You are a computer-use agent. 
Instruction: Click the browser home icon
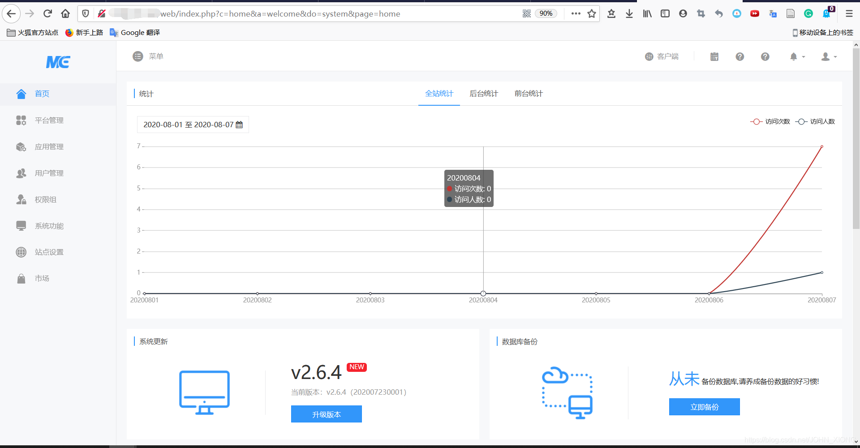pos(65,13)
